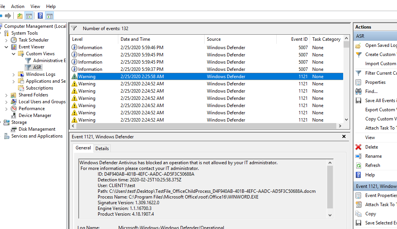Select Subscriptions in the tree
The height and width of the screenshot is (229, 397).
click(x=39, y=88)
